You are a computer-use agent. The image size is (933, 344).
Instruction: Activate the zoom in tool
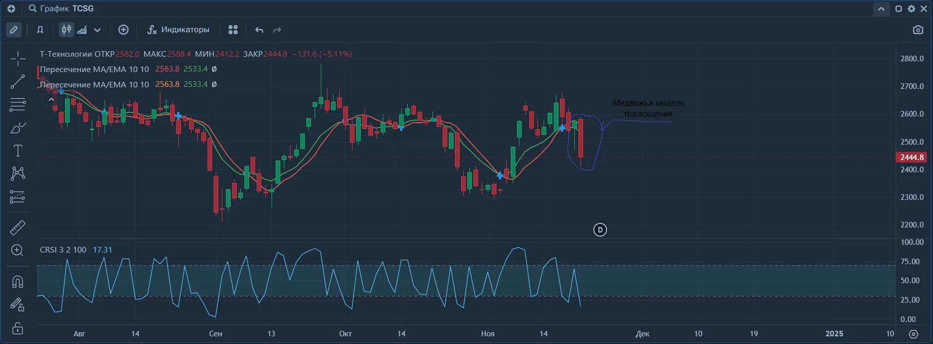(17, 250)
